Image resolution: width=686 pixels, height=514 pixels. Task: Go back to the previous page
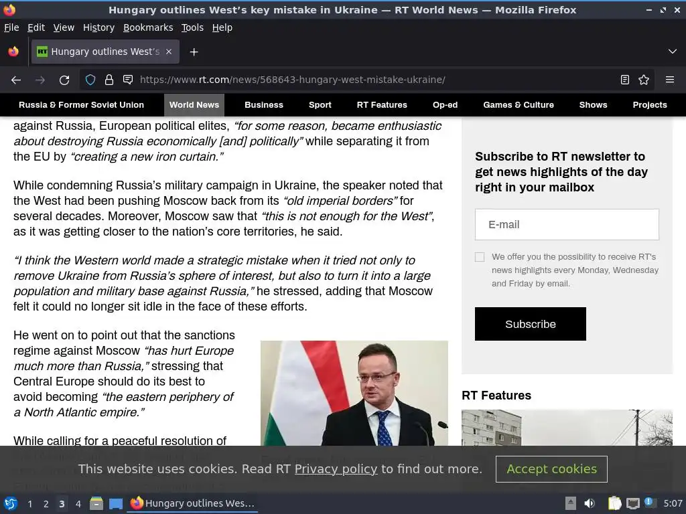point(16,80)
